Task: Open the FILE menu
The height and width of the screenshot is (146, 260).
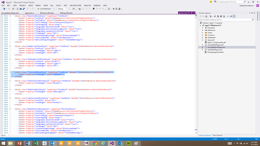Action: coord(3,6)
